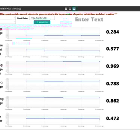Switch to tablet preview mode icon

tap(70, 9)
